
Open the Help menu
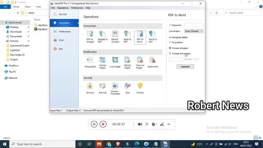(88, 8)
